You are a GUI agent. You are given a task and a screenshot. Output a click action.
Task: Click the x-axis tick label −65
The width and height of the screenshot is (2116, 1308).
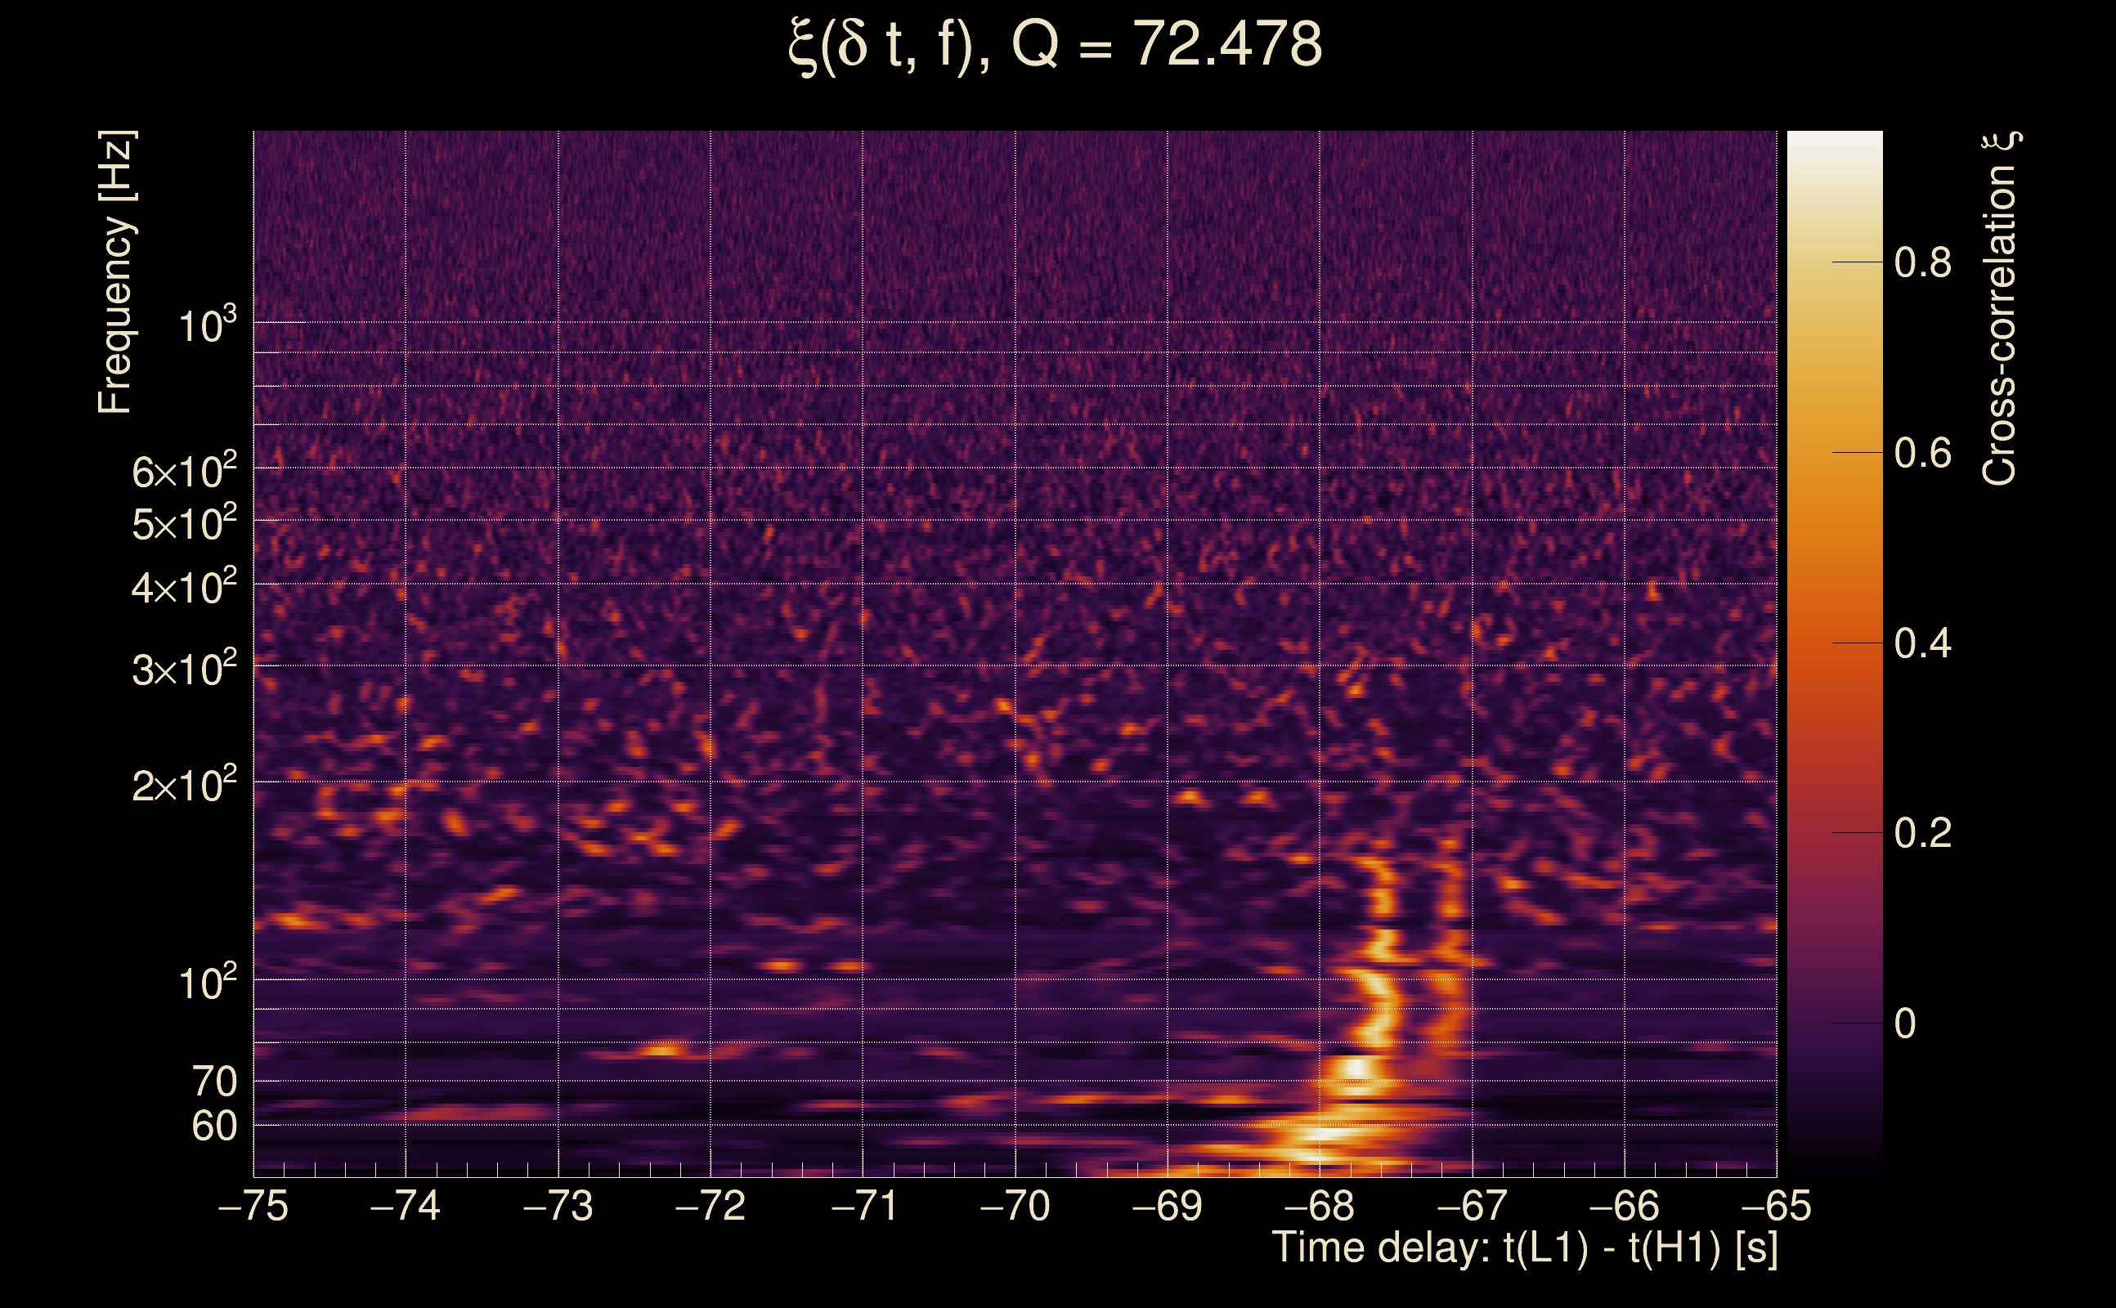1775,1206
